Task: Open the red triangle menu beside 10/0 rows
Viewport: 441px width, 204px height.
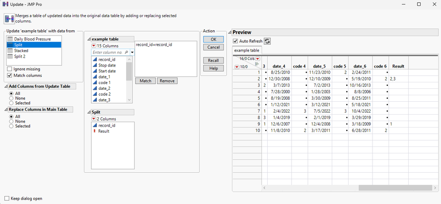Action: [236, 67]
